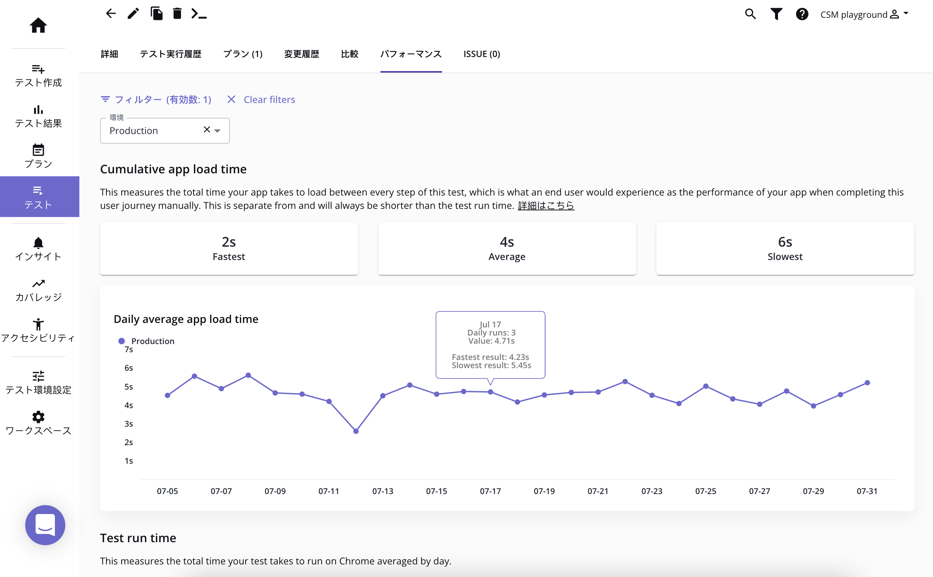
Task: Toggle the Production legend series
Action: point(147,341)
